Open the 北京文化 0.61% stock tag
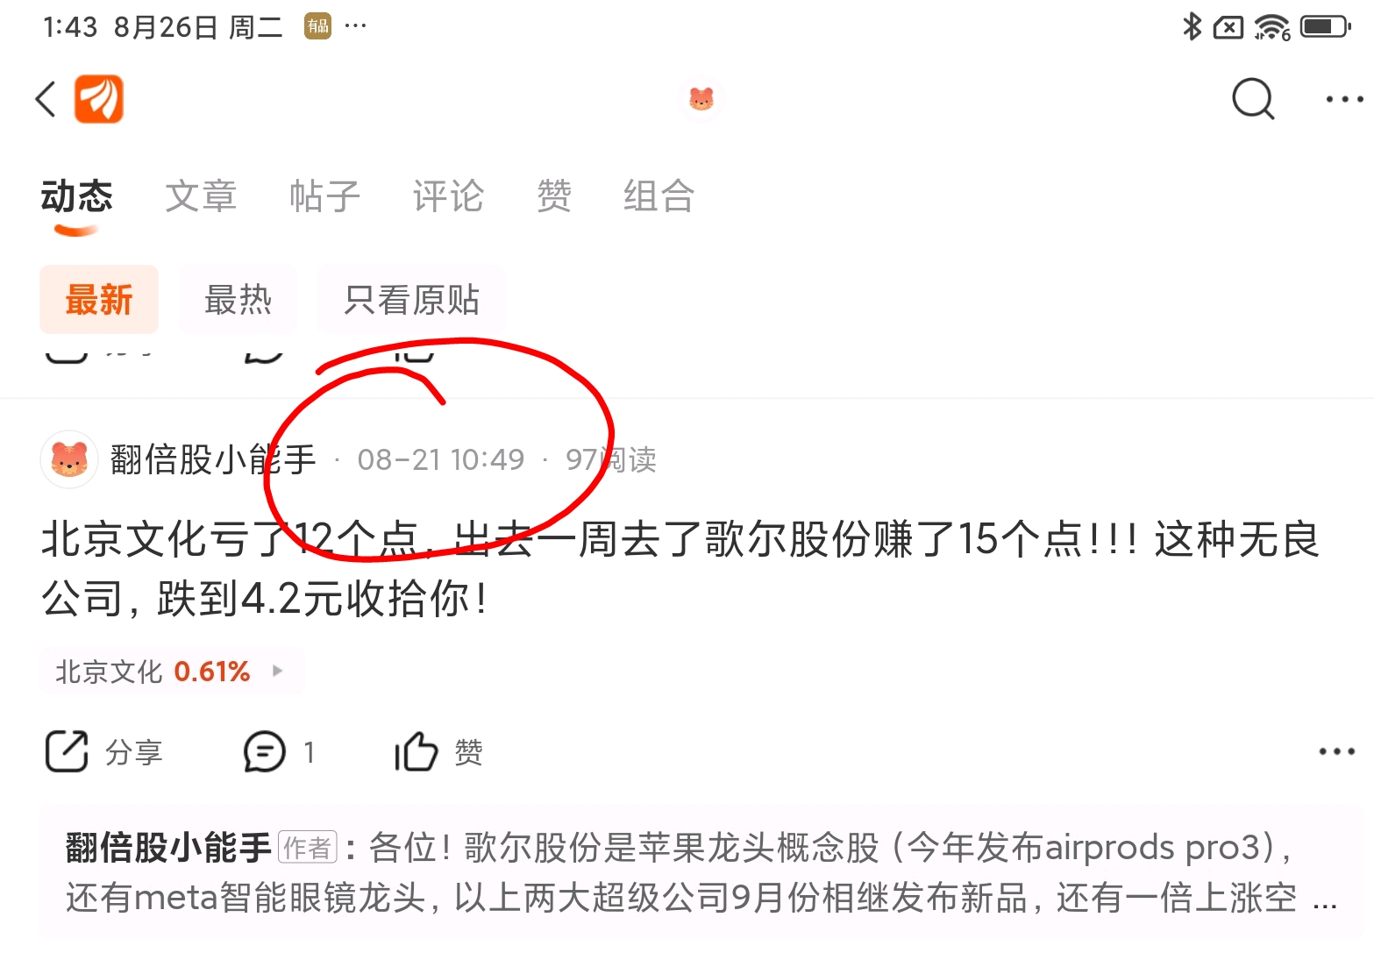Viewport: 1374px width, 967px height. click(x=172, y=672)
